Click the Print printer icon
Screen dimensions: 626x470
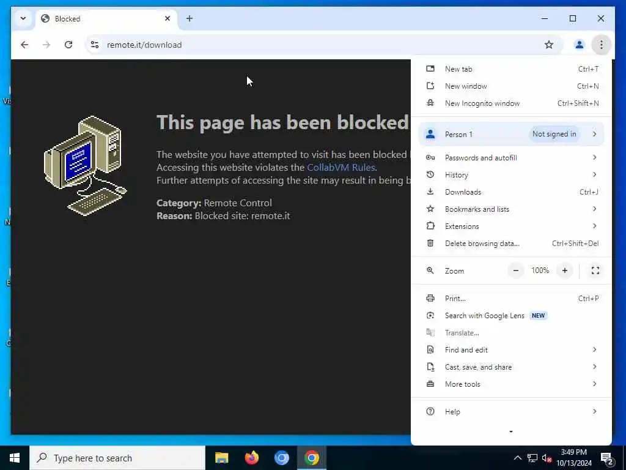(430, 298)
